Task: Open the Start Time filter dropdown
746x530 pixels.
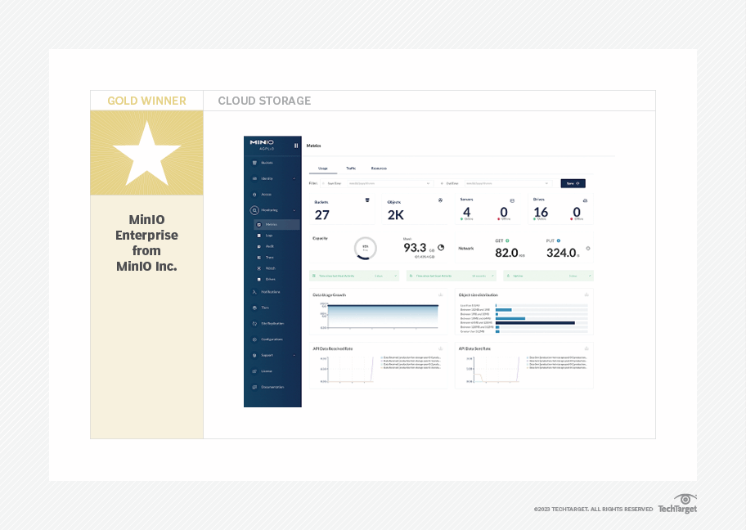Action: pos(429,183)
